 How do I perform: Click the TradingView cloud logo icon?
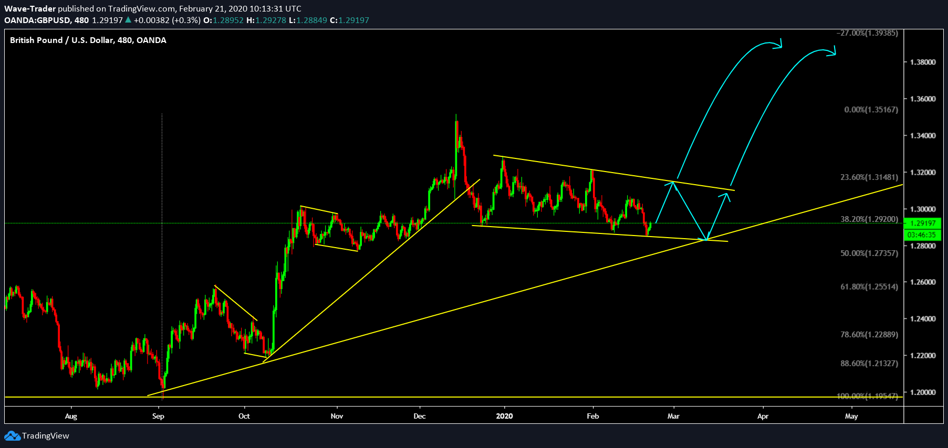tap(12, 436)
